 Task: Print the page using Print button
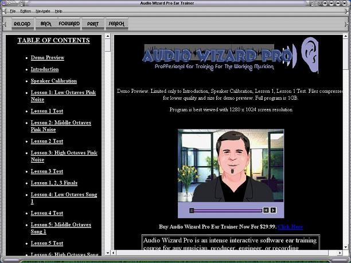coord(92,24)
